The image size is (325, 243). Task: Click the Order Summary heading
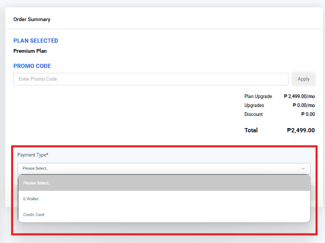coord(32,20)
